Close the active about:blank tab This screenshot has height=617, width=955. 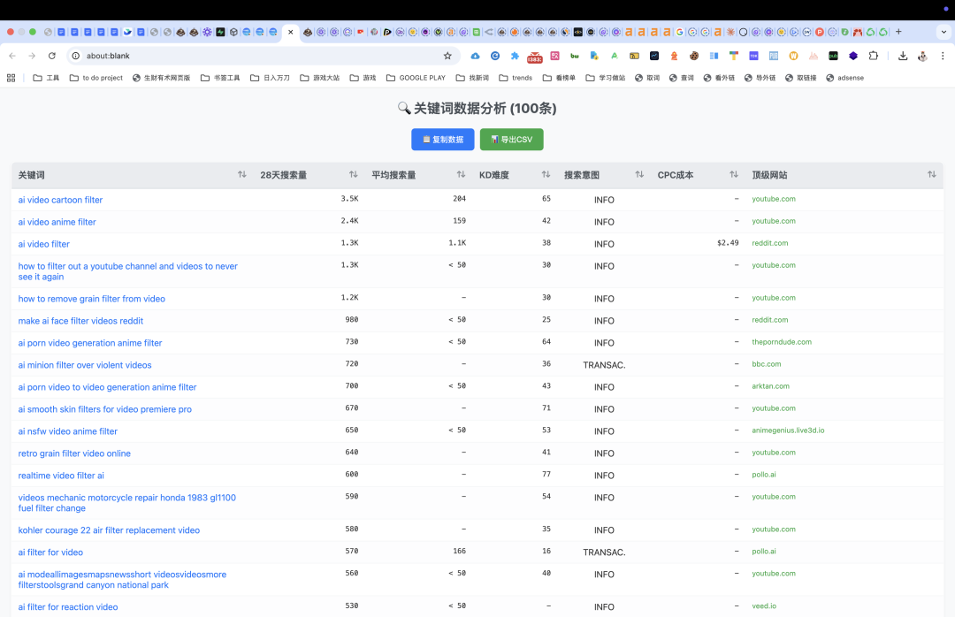291,32
